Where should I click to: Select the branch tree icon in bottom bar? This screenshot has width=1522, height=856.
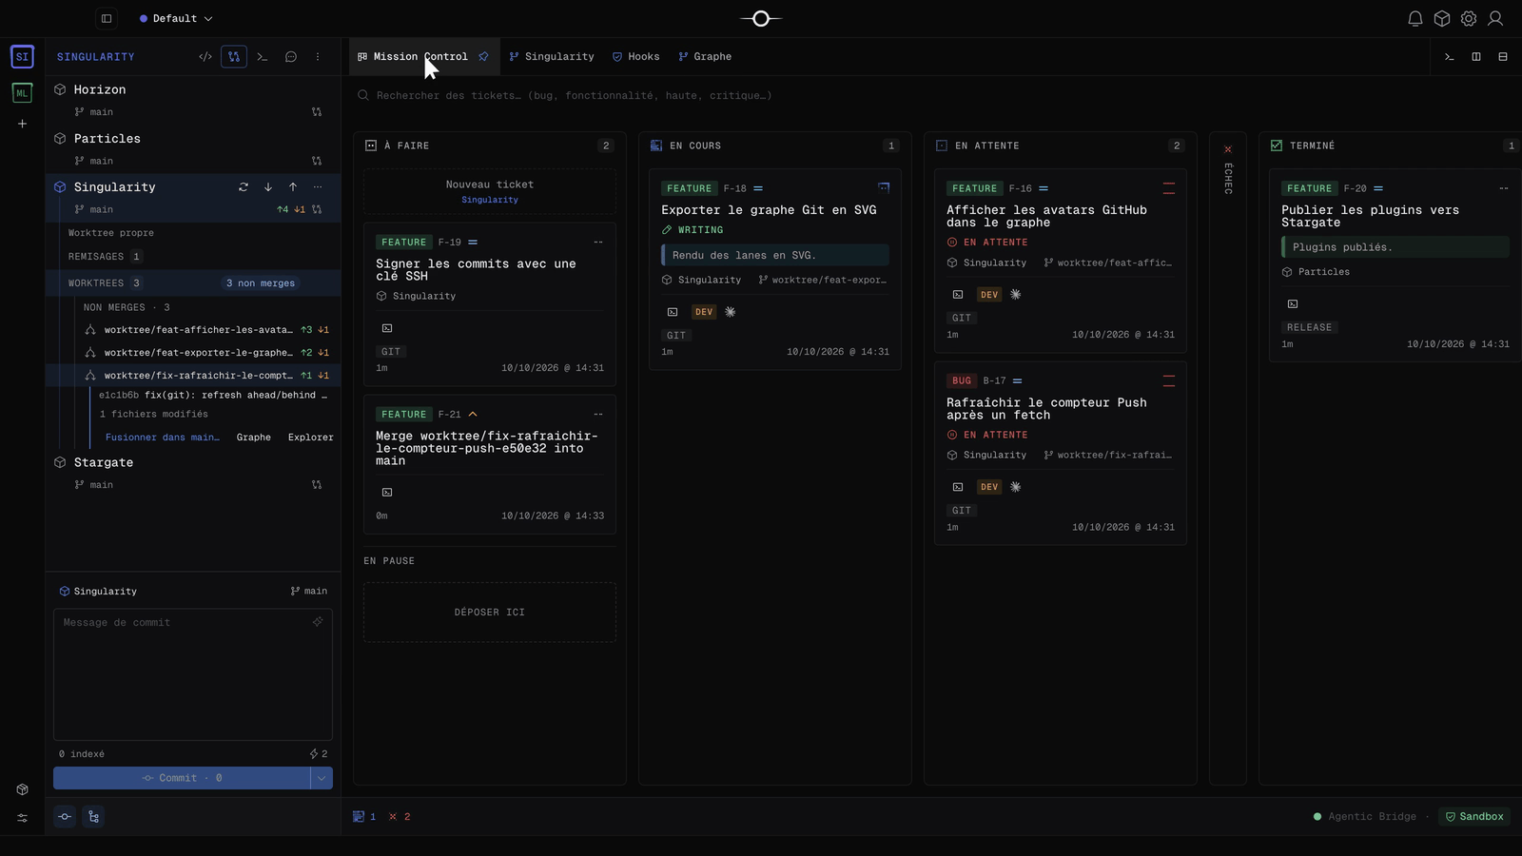coord(93,817)
